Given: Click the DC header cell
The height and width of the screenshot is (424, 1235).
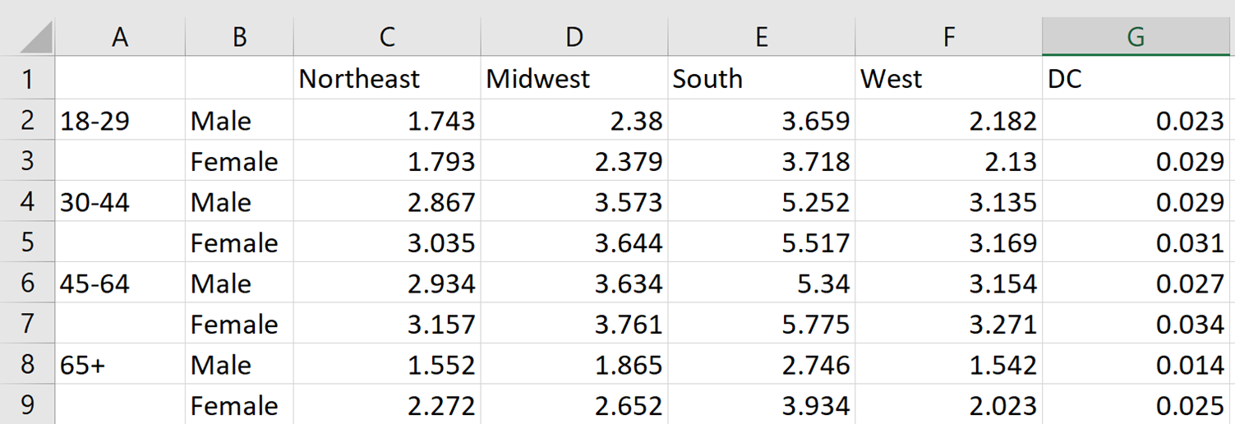Looking at the screenshot, I should [x=1137, y=79].
